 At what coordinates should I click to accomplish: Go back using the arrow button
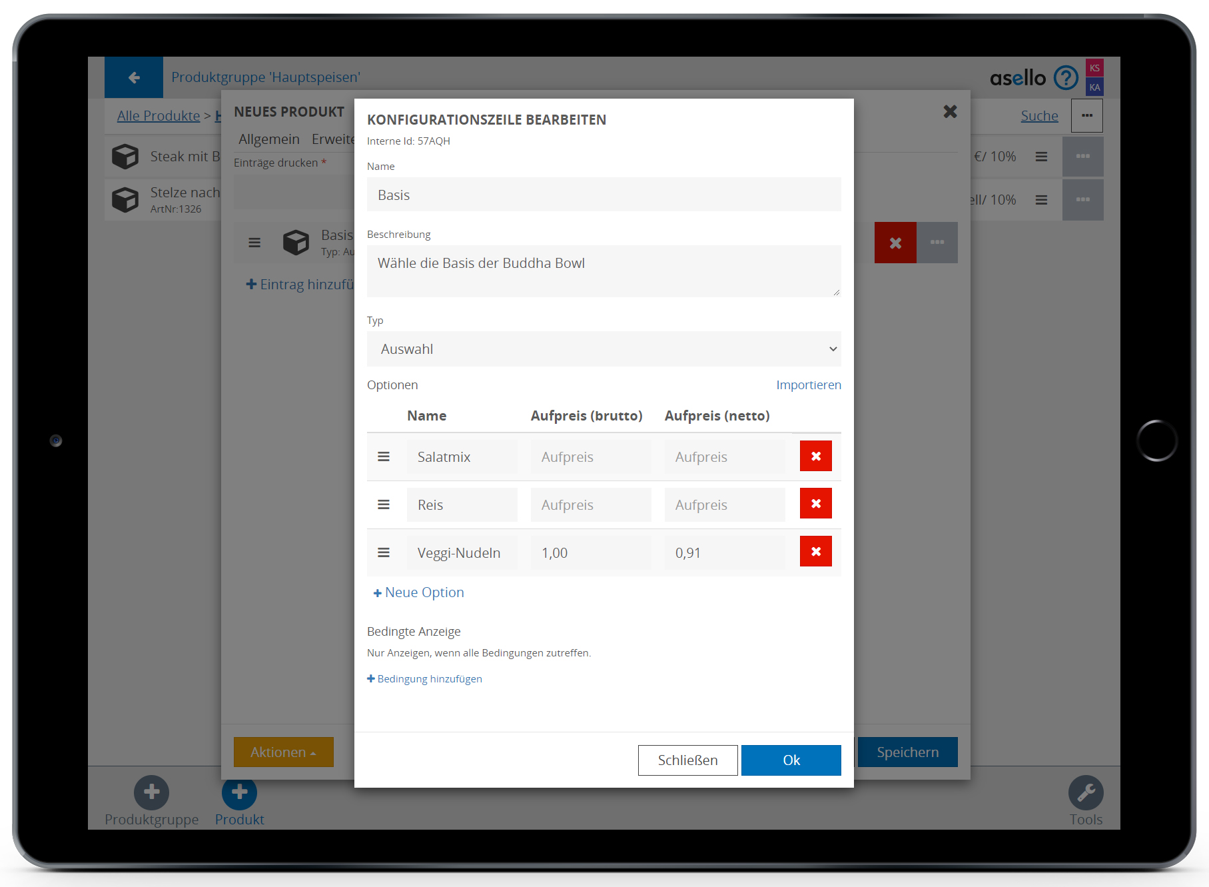coord(134,77)
